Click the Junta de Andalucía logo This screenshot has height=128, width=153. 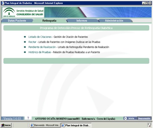tap(9, 12)
